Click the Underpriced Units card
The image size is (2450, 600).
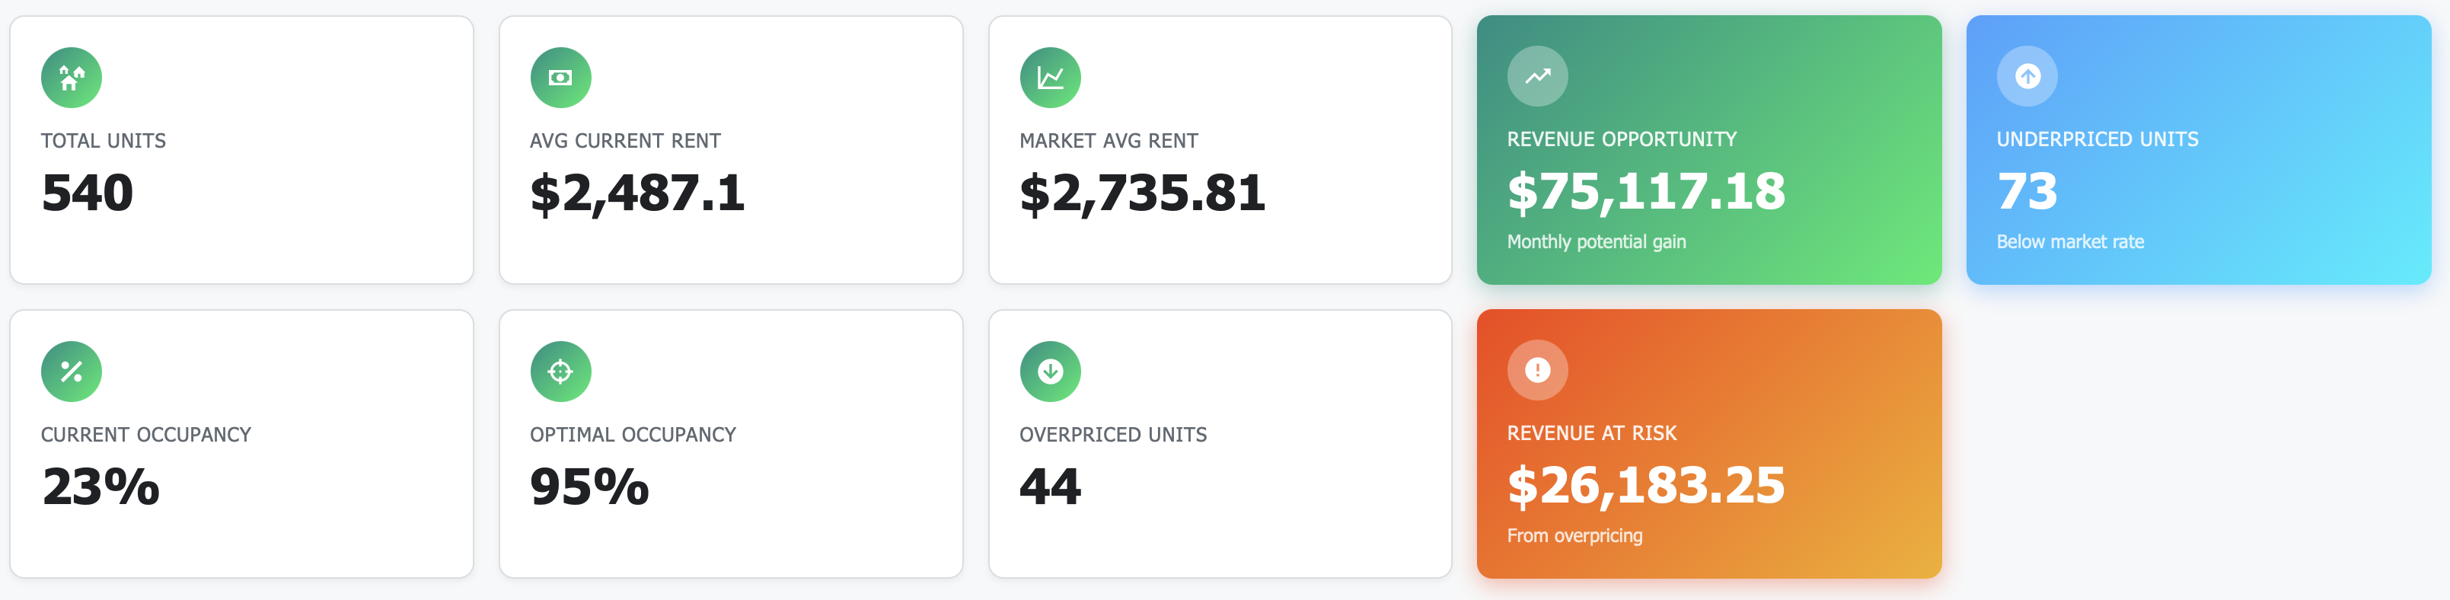click(x=2198, y=148)
